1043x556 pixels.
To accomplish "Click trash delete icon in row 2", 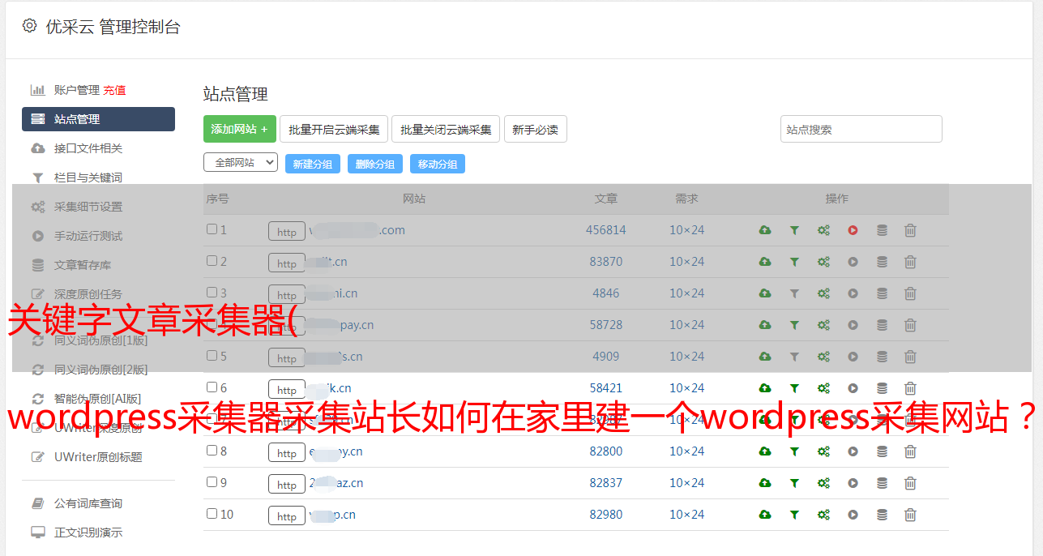I will tap(910, 262).
